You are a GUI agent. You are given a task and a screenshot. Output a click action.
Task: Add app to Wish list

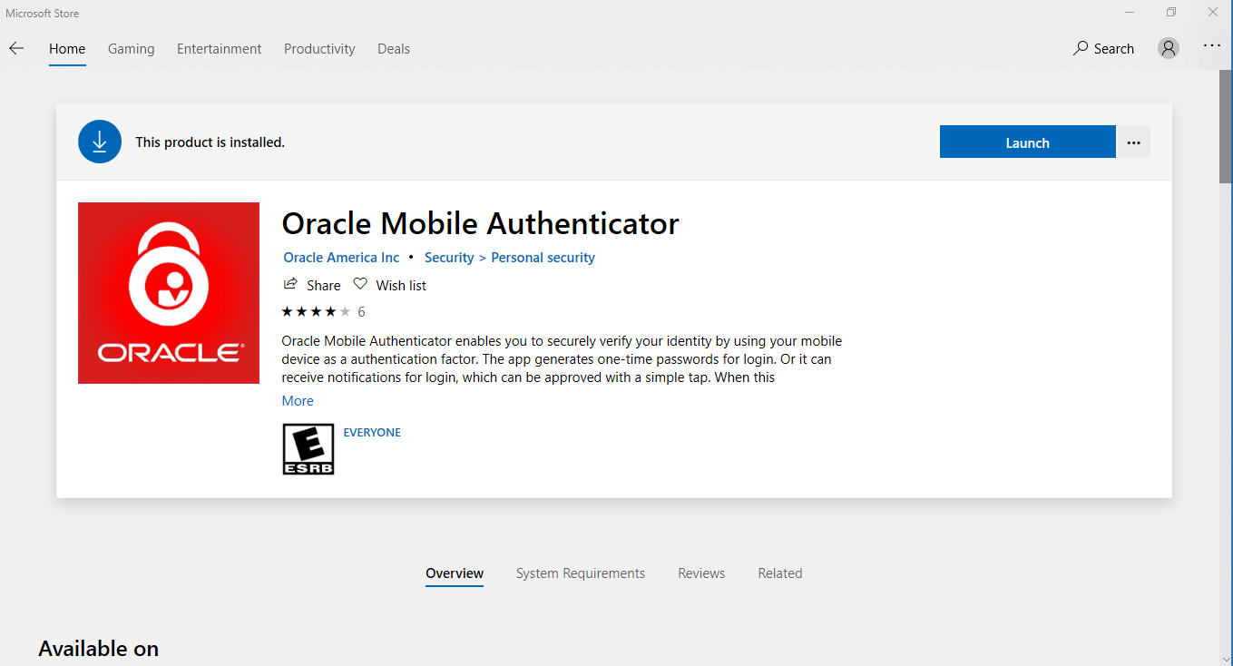(x=389, y=285)
